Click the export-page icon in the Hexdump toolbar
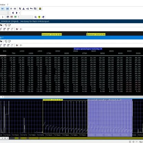The width and height of the screenshot is (143, 143). [x=10, y=25]
